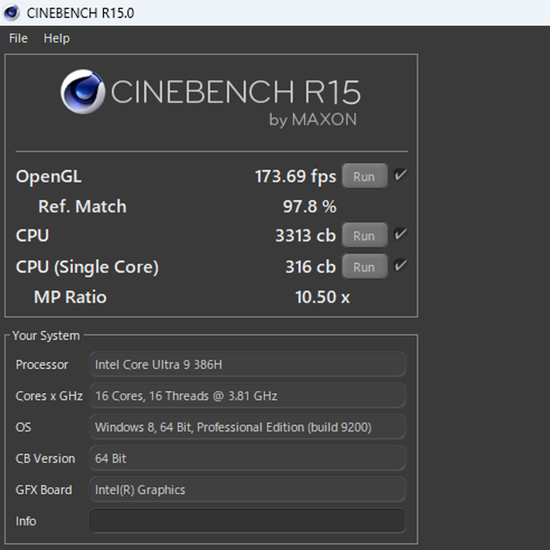Run the CPU benchmark
The width and height of the screenshot is (550, 550).
pyautogui.click(x=365, y=235)
